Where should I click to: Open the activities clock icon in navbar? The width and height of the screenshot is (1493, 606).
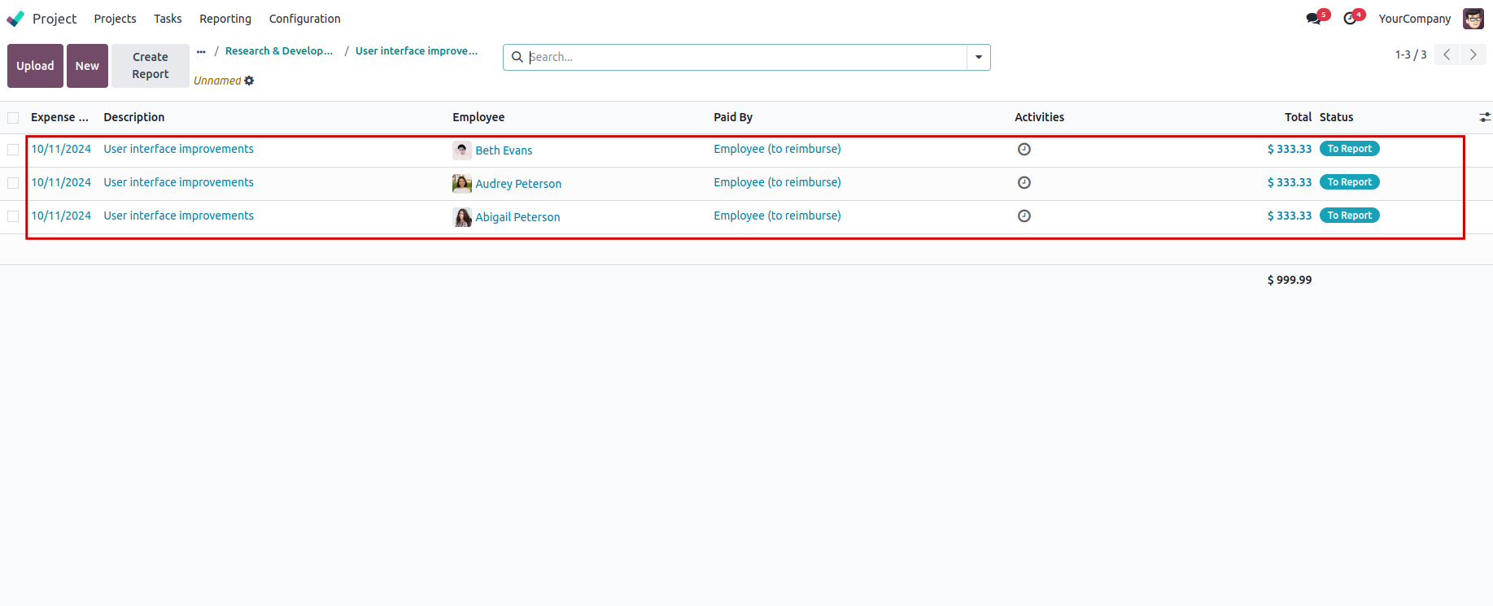coord(1350,19)
